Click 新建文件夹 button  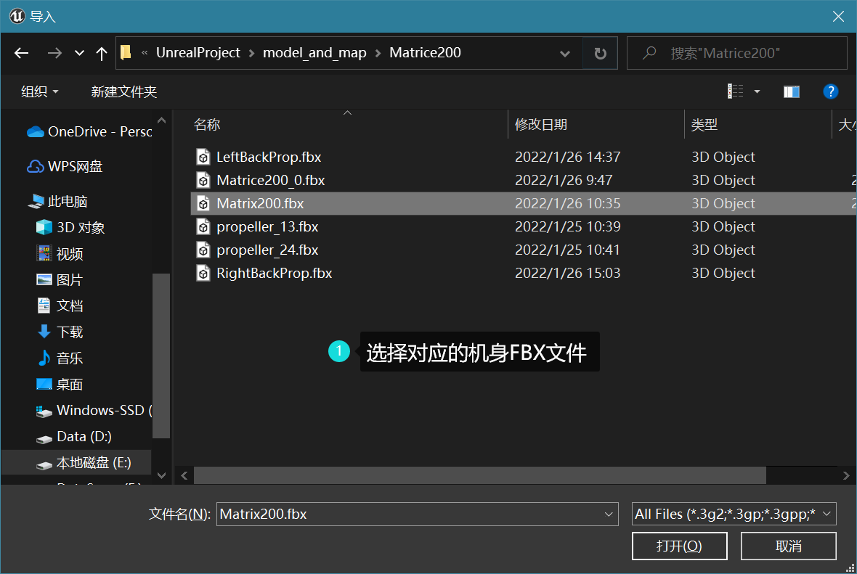[x=123, y=91]
